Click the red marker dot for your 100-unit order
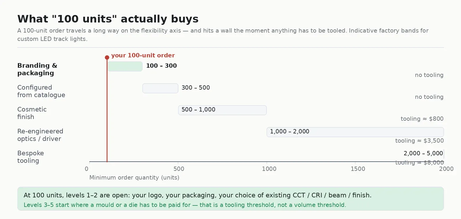The image size is (461, 219). point(107,57)
